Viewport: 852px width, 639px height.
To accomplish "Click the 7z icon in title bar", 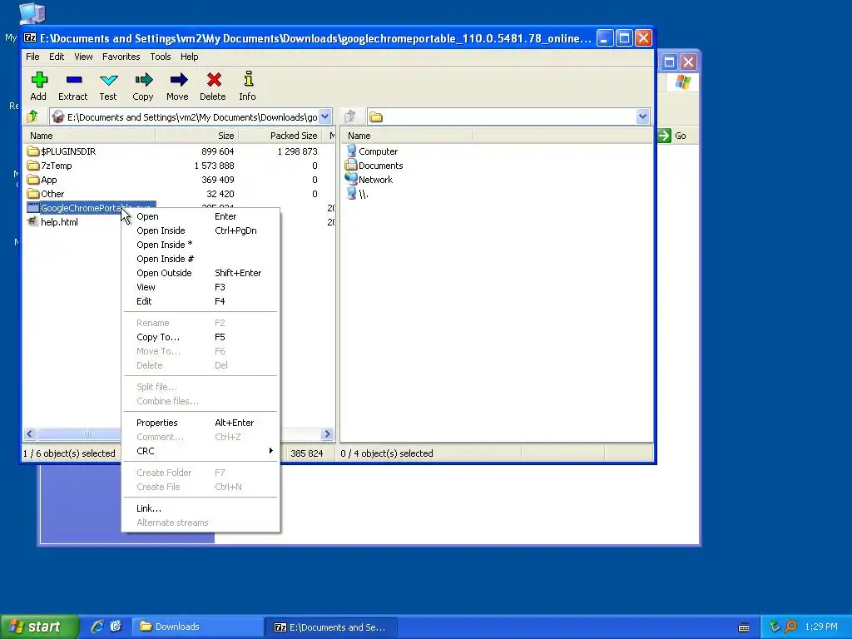I will pyautogui.click(x=30, y=38).
